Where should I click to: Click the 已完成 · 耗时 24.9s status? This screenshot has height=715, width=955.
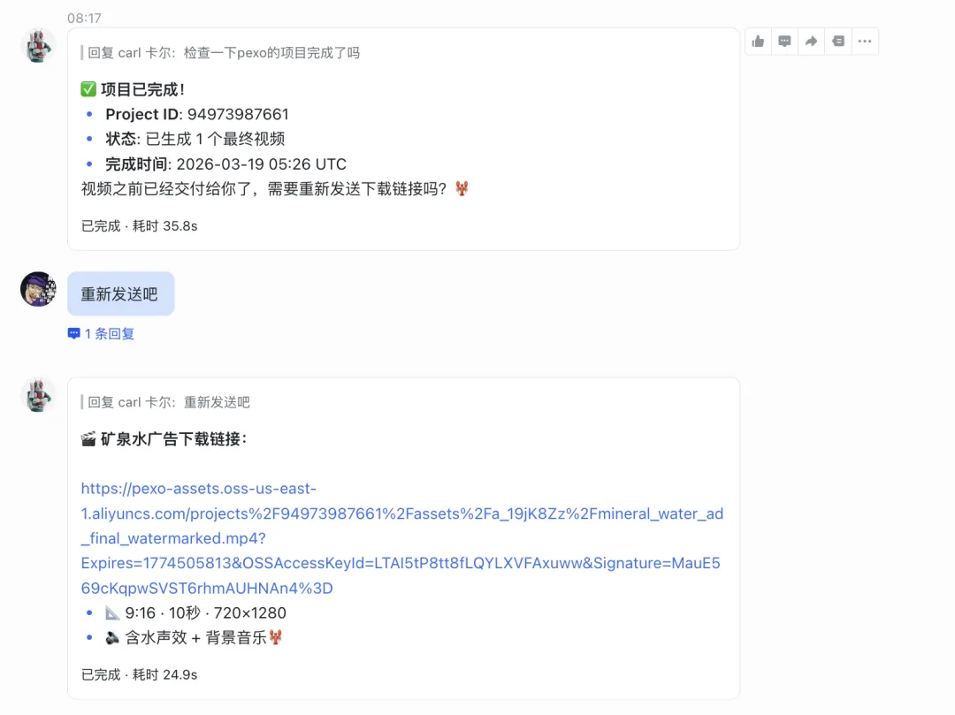139,675
